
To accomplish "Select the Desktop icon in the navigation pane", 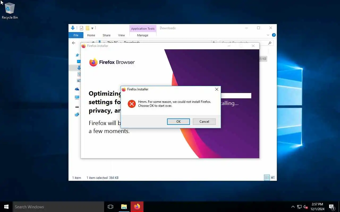I will tap(79, 61).
